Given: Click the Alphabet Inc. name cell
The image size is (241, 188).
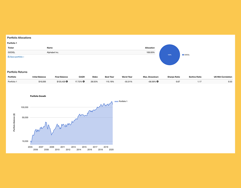Looking at the screenshot, I should (x=53, y=52).
